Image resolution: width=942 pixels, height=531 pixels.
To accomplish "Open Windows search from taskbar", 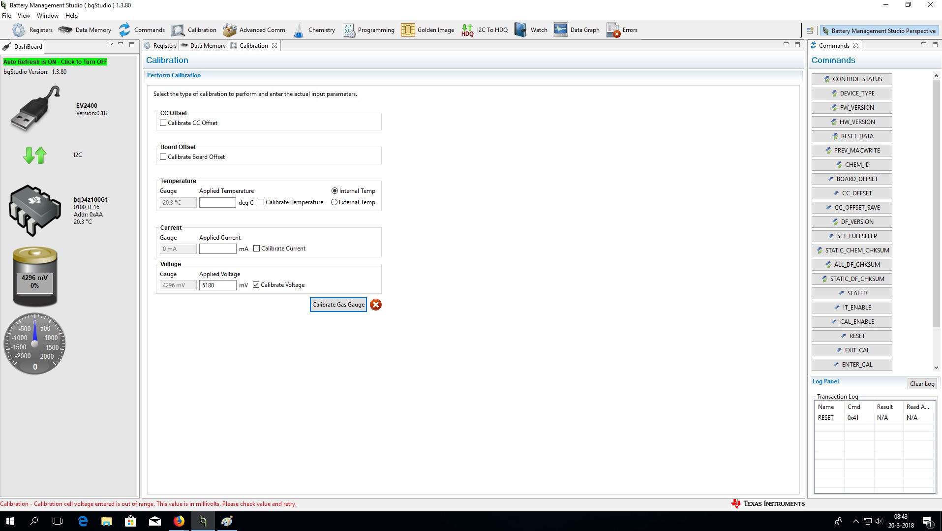I will pyautogui.click(x=34, y=521).
